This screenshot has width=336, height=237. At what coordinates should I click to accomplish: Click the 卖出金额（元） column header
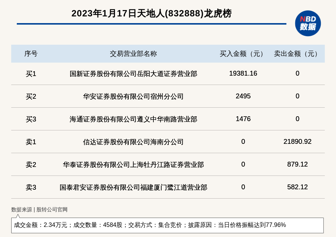(298, 54)
